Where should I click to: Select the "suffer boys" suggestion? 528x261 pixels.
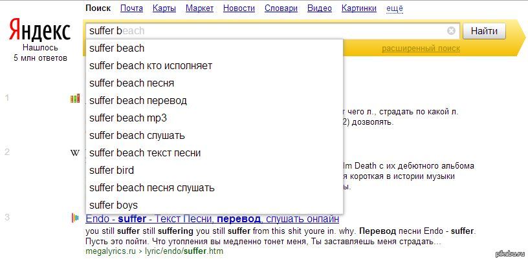coord(113,205)
